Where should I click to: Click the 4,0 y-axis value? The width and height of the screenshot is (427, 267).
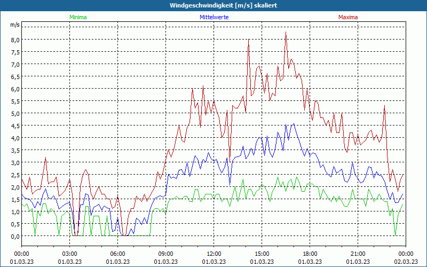click(x=15, y=138)
